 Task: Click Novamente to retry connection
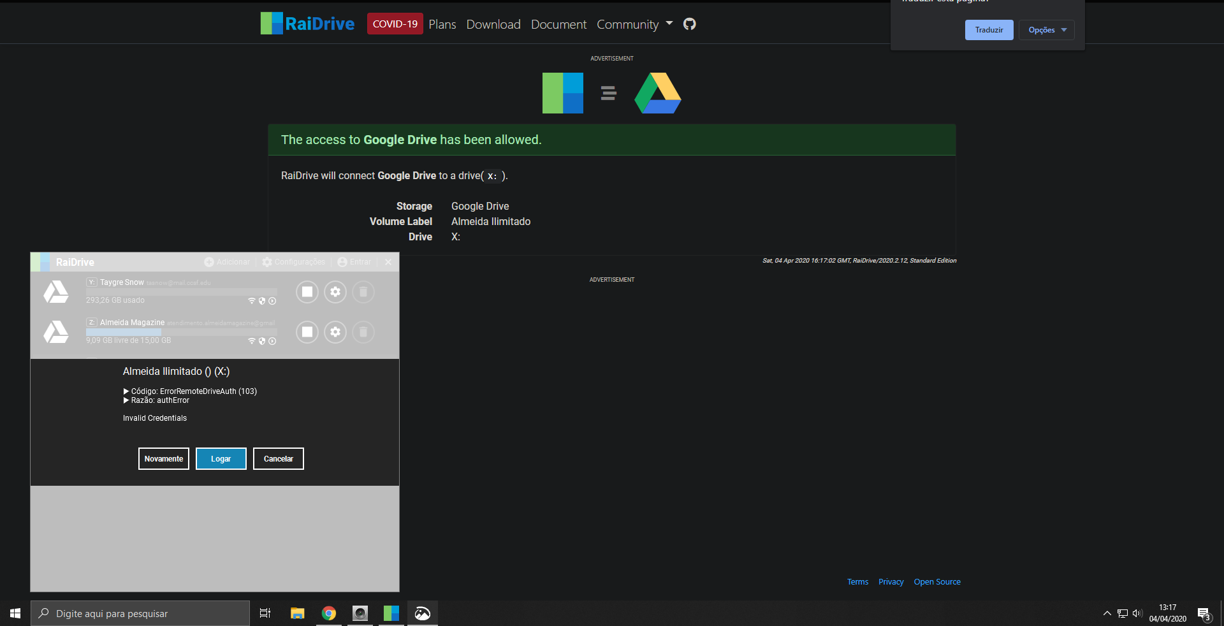(164, 459)
